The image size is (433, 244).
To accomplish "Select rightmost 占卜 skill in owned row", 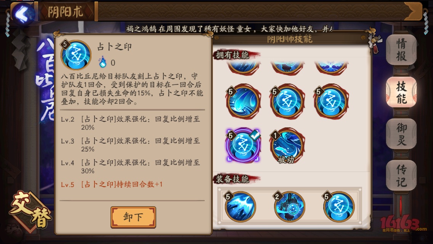I will click(331, 102).
